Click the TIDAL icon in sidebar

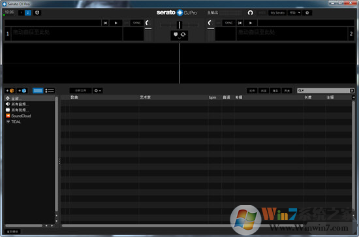(x=8, y=122)
